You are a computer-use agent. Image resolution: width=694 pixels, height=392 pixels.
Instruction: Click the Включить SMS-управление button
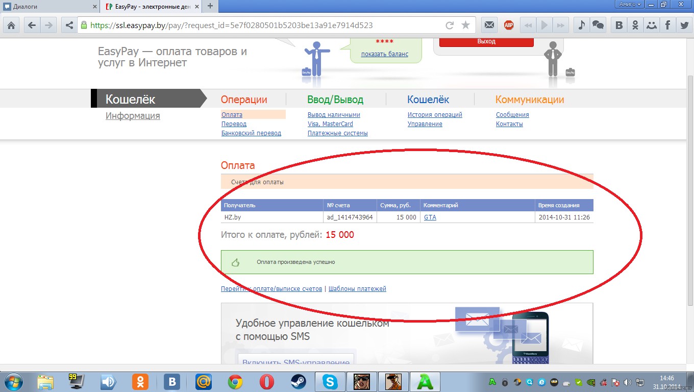(x=296, y=359)
